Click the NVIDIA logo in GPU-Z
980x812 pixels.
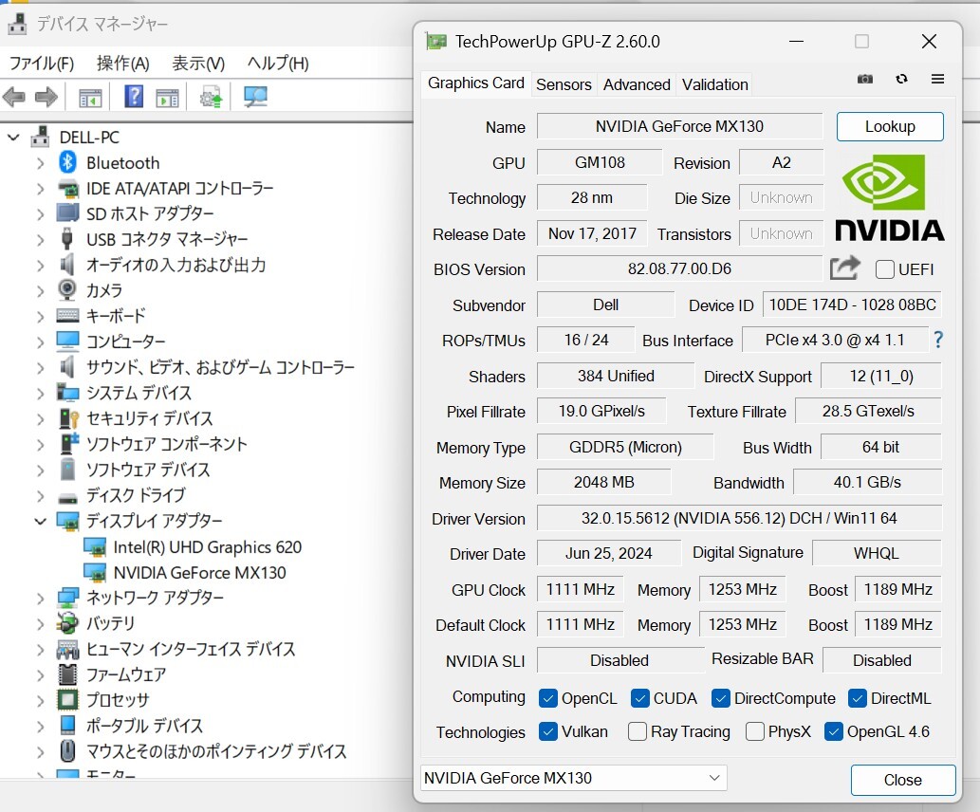point(889,198)
